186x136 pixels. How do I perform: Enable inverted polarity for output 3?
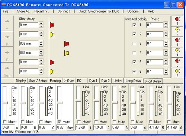(134, 43)
